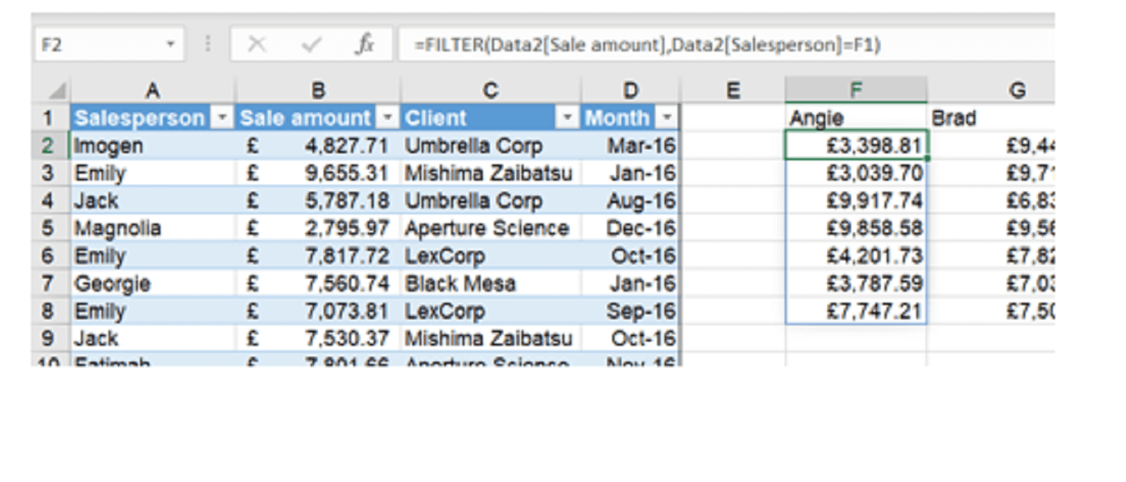Open the Month column filter dropdown

pos(666,117)
